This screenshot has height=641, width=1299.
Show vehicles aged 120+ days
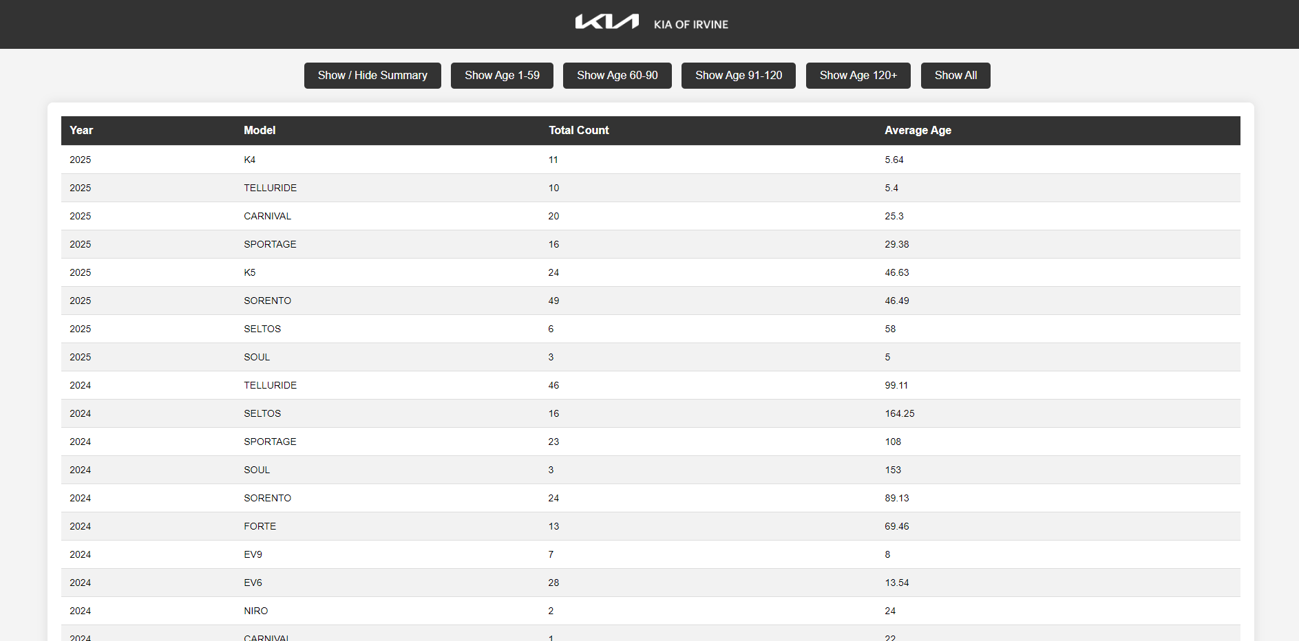click(x=858, y=76)
